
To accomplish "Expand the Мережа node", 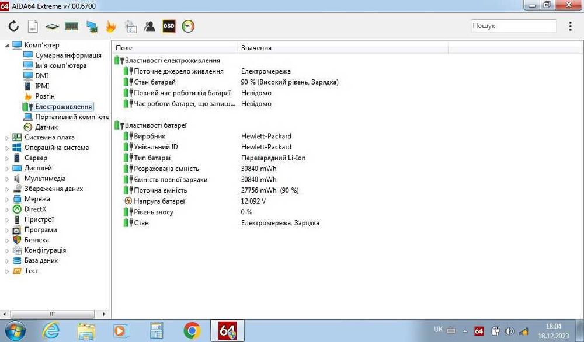I will [7, 200].
